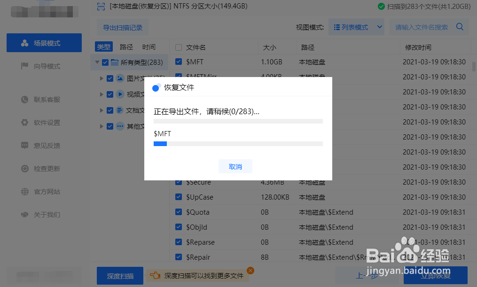The width and height of the screenshot is (477, 287).
Task: Open 场景模式 in the sidebar
Action: (44, 43)
